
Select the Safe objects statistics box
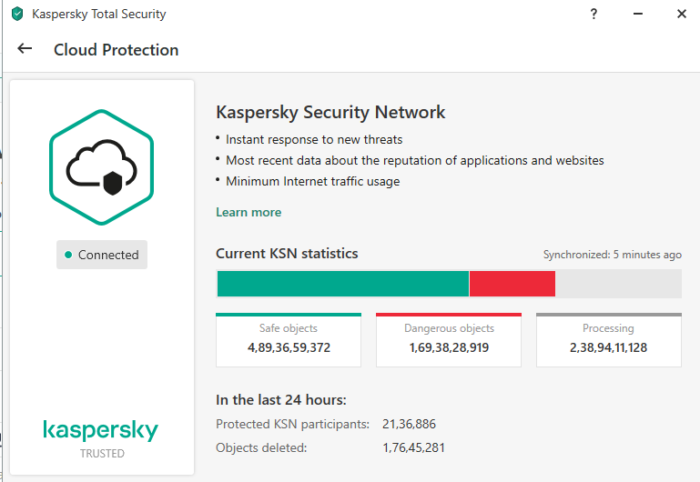(289, 339)
